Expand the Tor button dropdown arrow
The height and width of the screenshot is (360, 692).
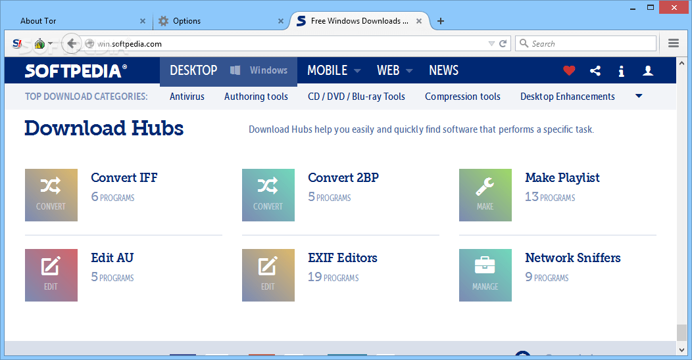click(50, 43)
